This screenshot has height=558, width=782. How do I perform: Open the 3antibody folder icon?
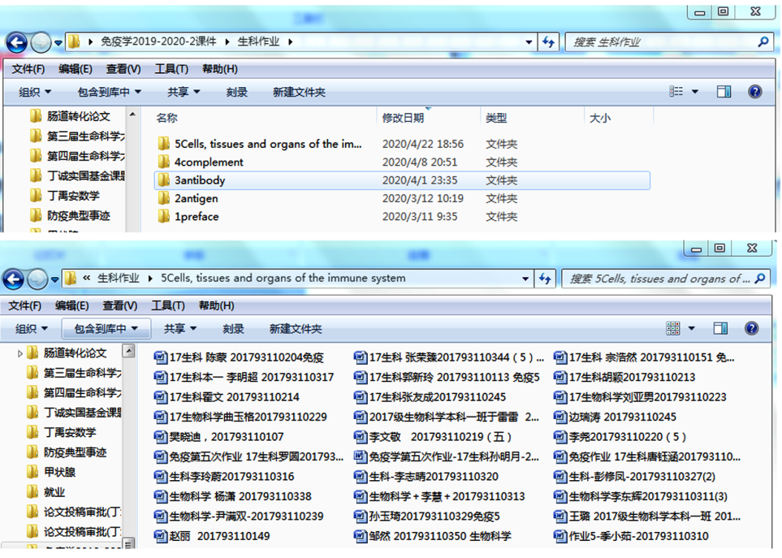pos(162,180)
